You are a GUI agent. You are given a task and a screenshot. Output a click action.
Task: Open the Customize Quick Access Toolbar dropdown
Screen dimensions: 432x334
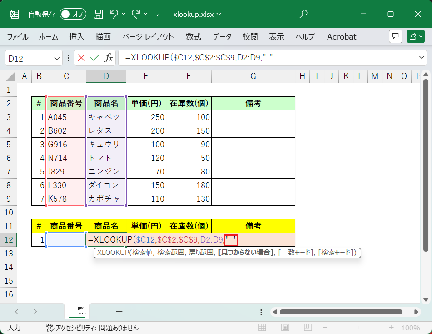tap(157, 15)
